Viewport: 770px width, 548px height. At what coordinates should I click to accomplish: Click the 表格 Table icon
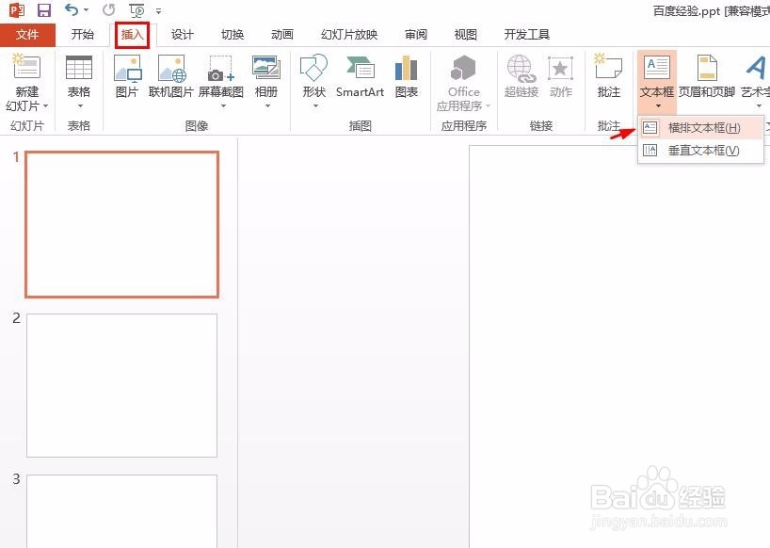[x=78, y=67]
